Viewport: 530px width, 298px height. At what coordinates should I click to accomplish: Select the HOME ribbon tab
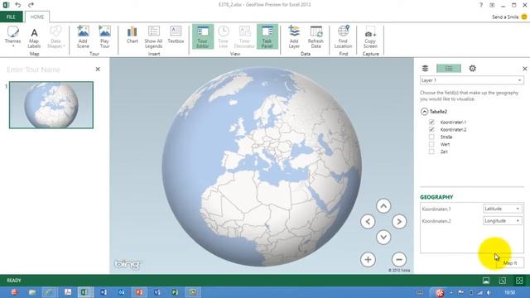pyautogui.click(x=37, y=17)
